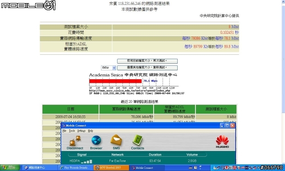Close the Mobile Connect window
Viewport: 285px width, 171px height.
click(232, 126)
